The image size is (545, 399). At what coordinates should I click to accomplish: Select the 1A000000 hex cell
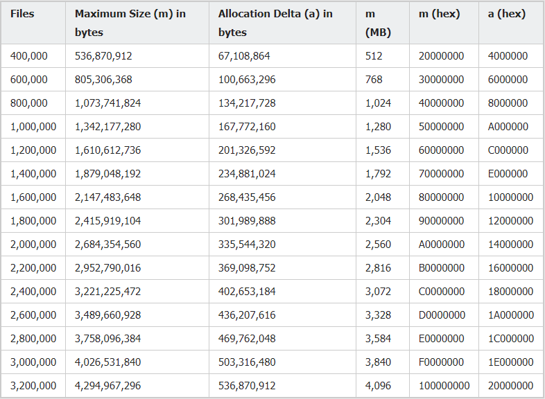point(510,315)
